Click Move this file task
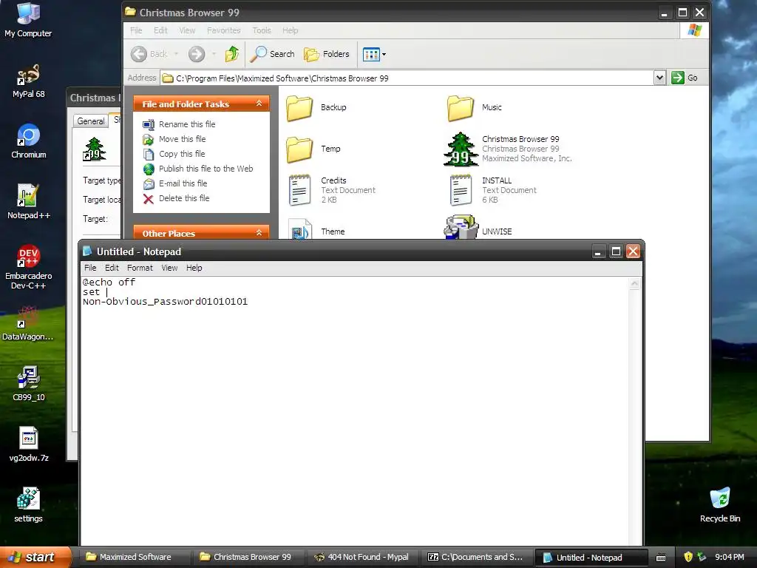Screen dimensions: 757x568 pos(174,139)
